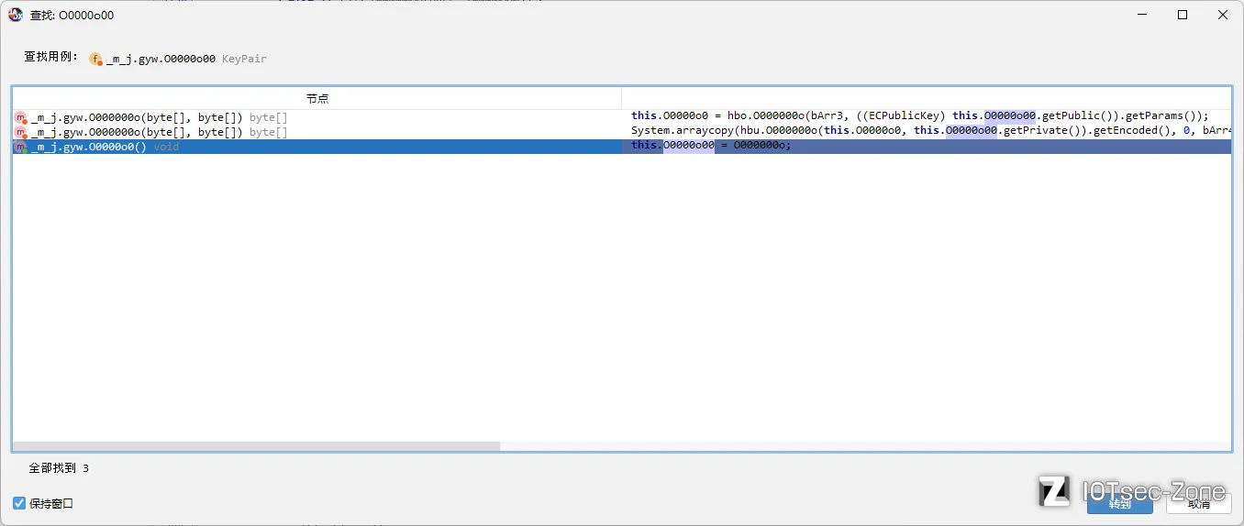Click the KeyPair type label

(x=244, y=59)
